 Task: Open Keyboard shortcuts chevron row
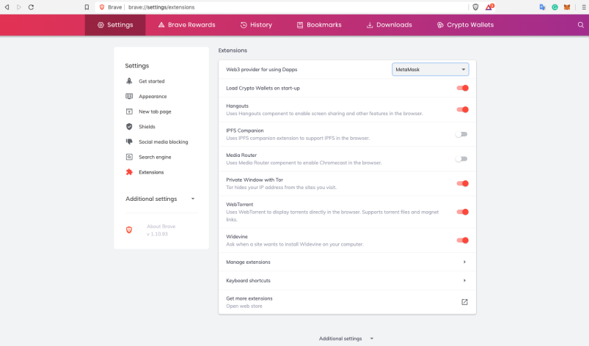point(347,281)
